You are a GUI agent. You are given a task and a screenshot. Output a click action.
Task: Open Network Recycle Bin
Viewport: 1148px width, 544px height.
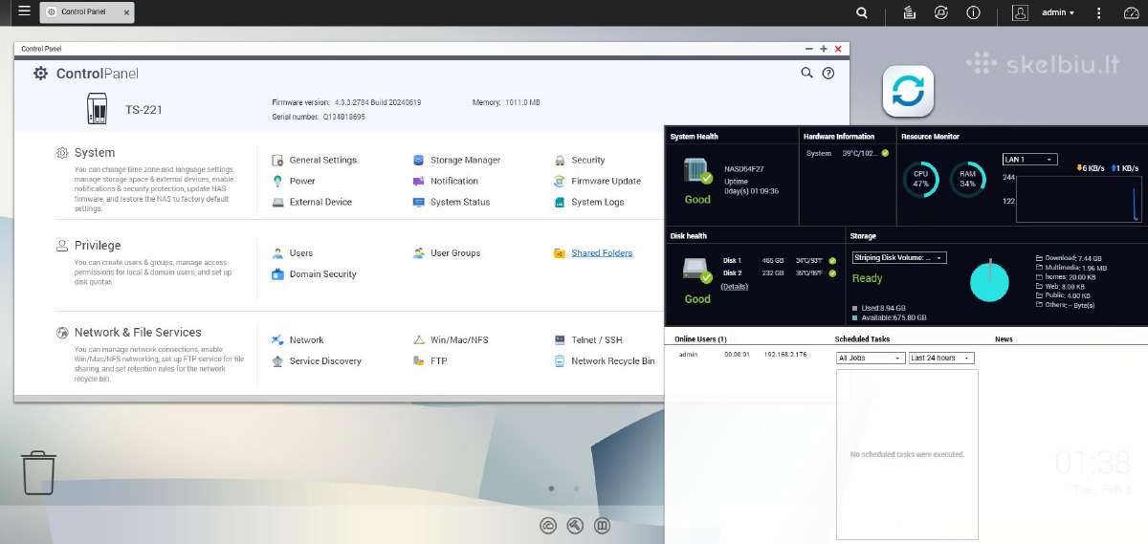605,361
